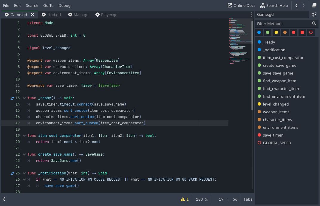Close the Game.gd tab

pos(33,15)
